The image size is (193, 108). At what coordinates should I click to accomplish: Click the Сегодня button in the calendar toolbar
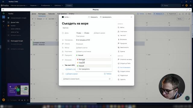[x=40, y=19]
